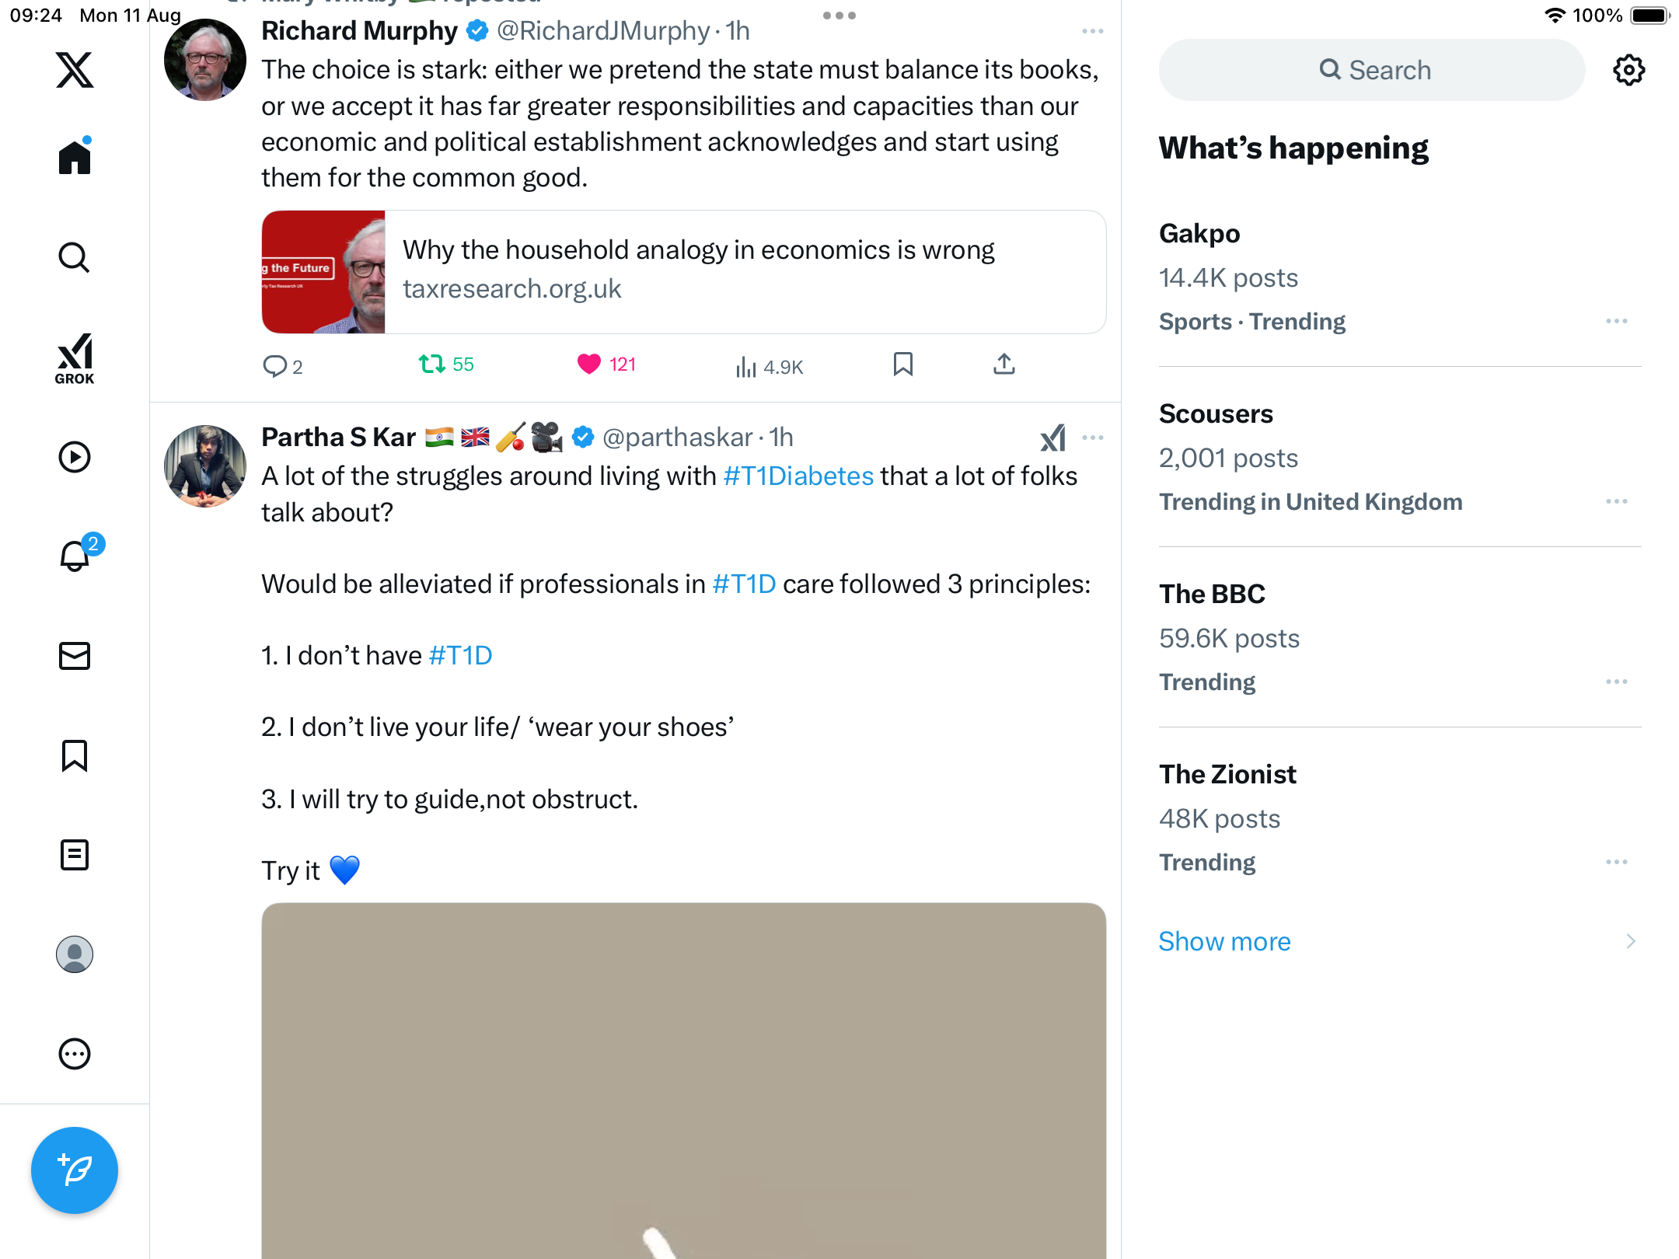Open the #T1Diabetes hashtag link
The image size is (1679, 1259).
point(798,476)
